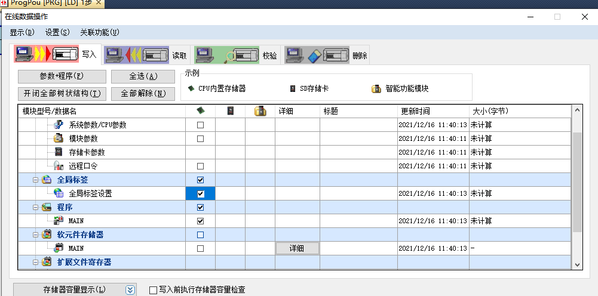Select the 系统参数/CPU参数 item icon
The image size is (598, 296).
tap(58, 125)
